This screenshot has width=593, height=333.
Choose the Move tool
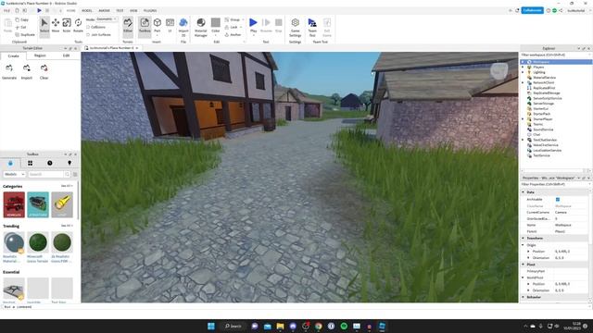(x=56, y=26)
